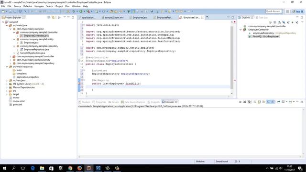Open File Explorer from taskbar
The height and width of the screenshot is (172, 306).
tap(42, 168)
